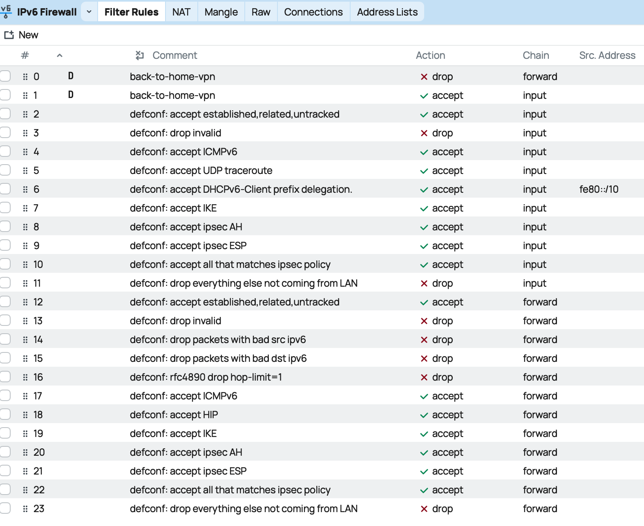The height and width of the screenshot is (526, 644).
Task: Click the drop X icon on rule 11
Action: point(424,283)
